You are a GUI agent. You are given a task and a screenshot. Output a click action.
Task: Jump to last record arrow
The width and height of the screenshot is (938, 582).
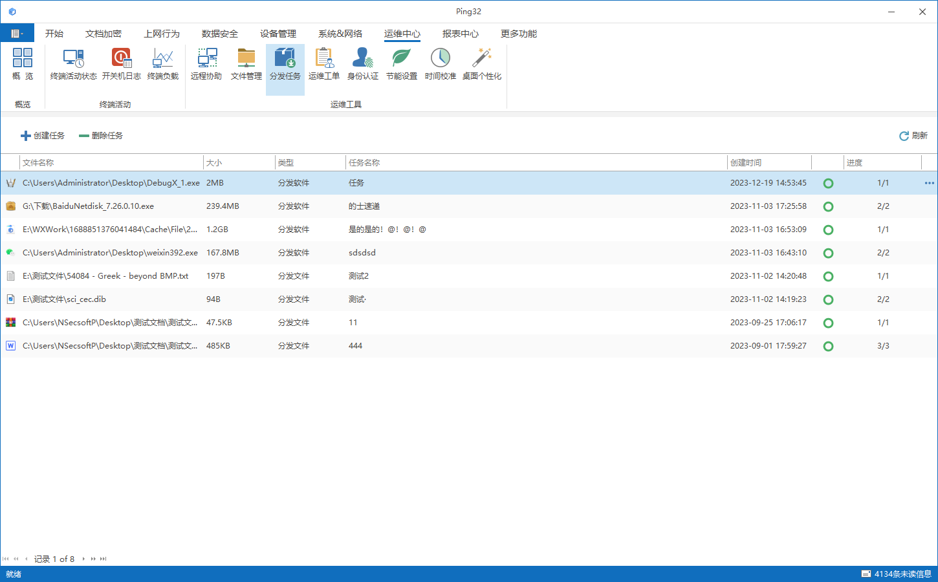(103, 559)
